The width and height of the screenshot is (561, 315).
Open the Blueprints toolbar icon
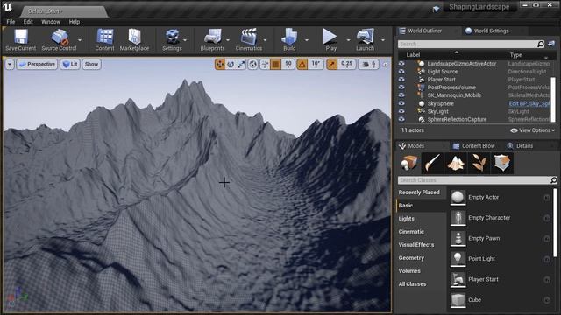tap(212, 37)
